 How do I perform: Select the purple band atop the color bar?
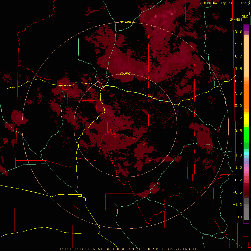point(246,28)
